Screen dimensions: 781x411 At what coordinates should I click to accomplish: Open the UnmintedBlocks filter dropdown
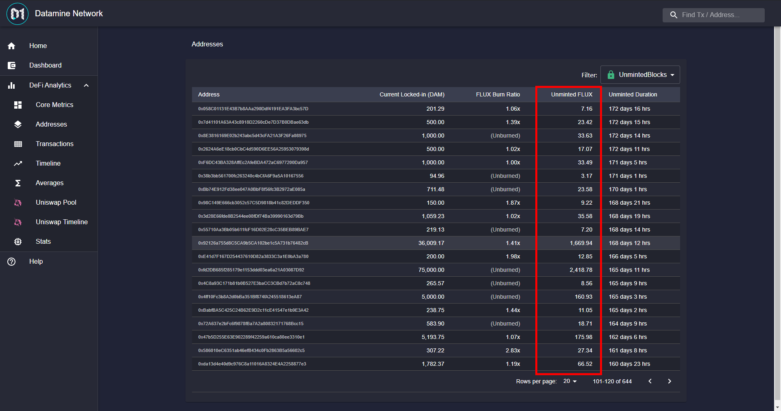click(640, 75)
